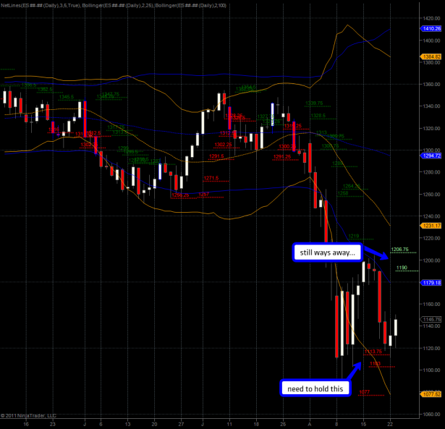Select the orange 1384.82 price marker
445x429 pixels.
[x=431, y=56]
